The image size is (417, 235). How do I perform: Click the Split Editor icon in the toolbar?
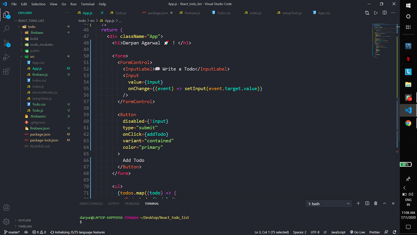pos(384,13)
